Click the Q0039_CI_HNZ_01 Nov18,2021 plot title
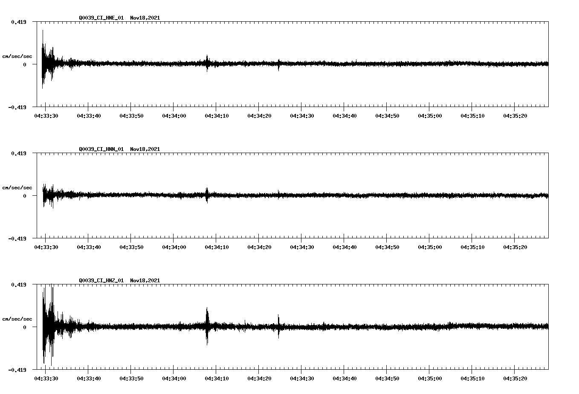579x394 pixels. pyautogui.click(x=119, y=281)
